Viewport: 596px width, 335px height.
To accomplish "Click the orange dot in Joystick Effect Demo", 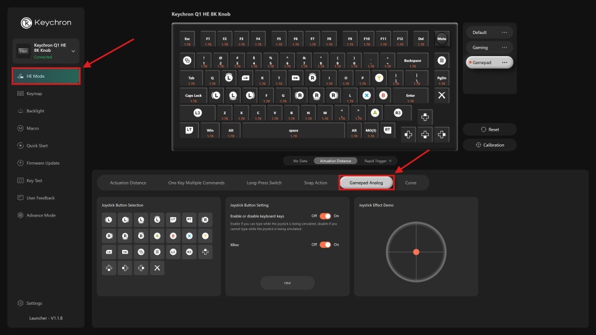I will coord(416,252).
